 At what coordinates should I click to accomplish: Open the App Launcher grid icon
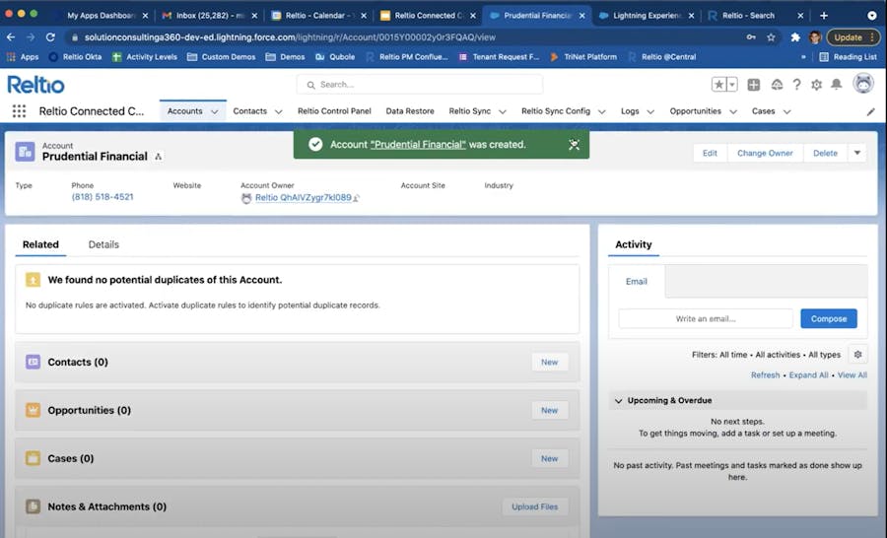(19, 111)
